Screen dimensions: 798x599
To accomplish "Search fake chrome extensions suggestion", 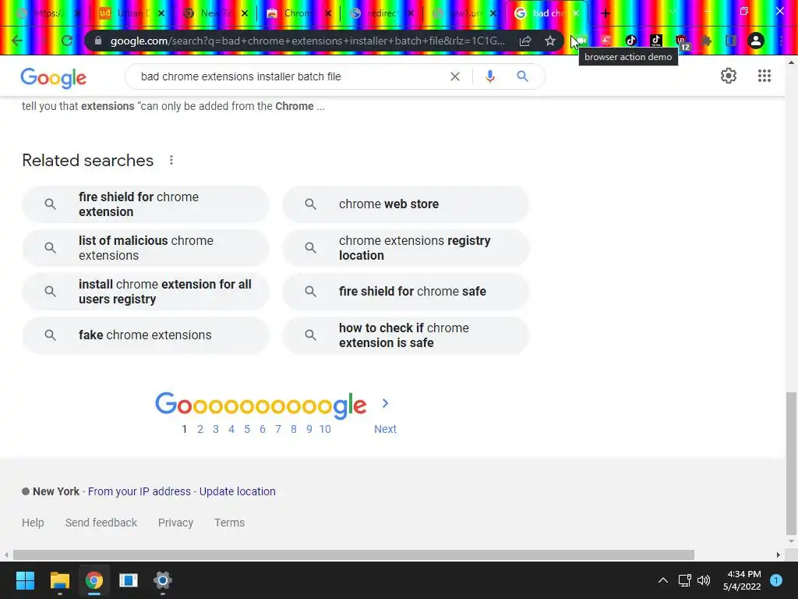I will 146,335.
